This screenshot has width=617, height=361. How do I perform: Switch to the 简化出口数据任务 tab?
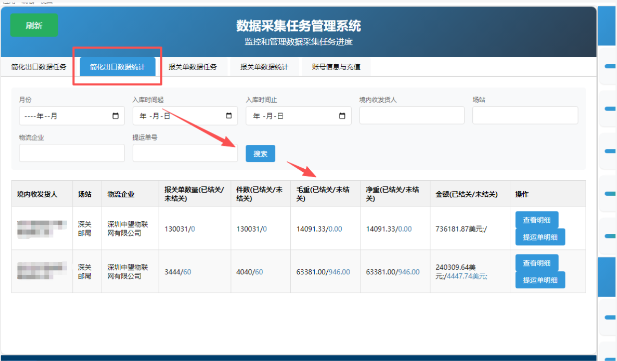(39, 67)
